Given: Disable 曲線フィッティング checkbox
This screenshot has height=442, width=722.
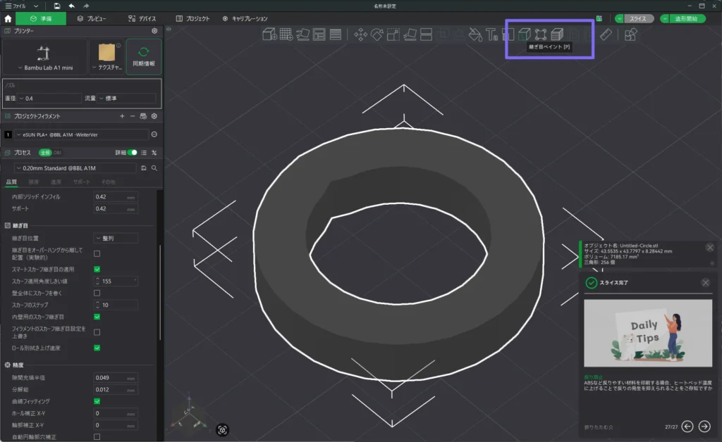Looking at the screenshot, I should [x=97, y=401].
